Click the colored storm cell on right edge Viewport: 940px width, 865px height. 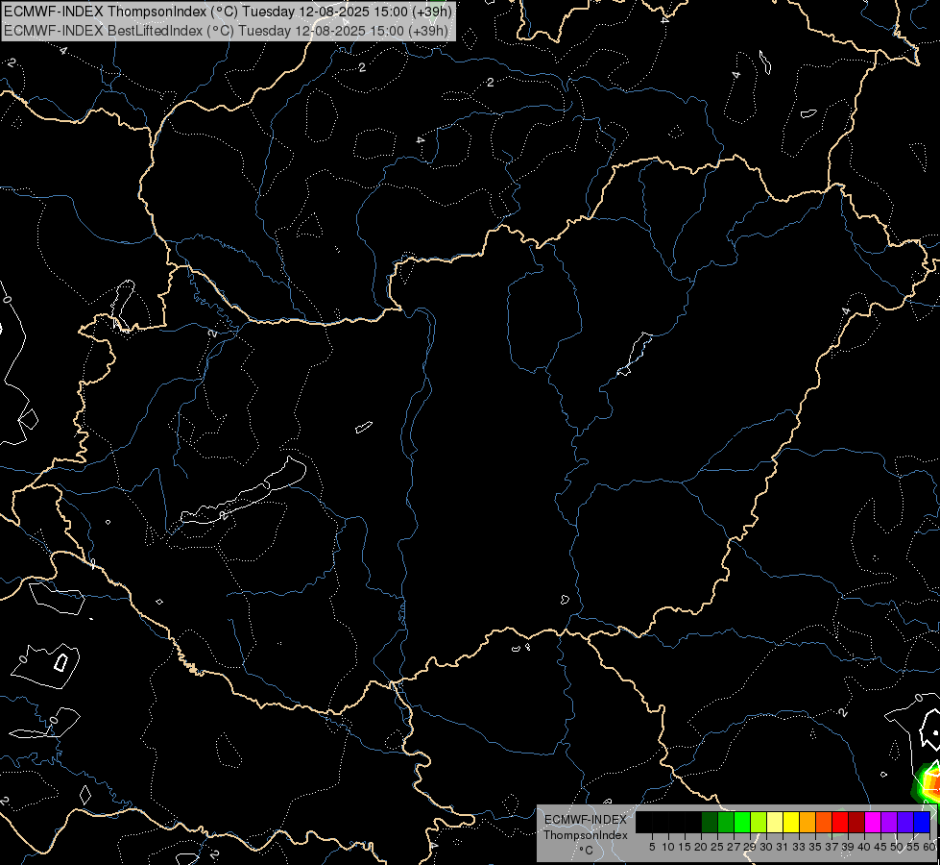click(928, 782)
